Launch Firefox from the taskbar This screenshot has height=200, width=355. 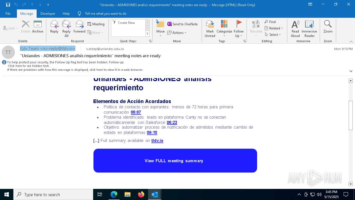point(141,194)
